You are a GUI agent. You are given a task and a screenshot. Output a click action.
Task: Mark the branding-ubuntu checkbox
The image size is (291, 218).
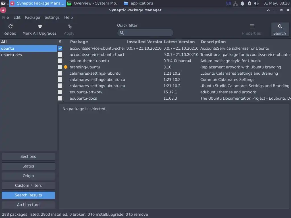(x=60, y=67)
